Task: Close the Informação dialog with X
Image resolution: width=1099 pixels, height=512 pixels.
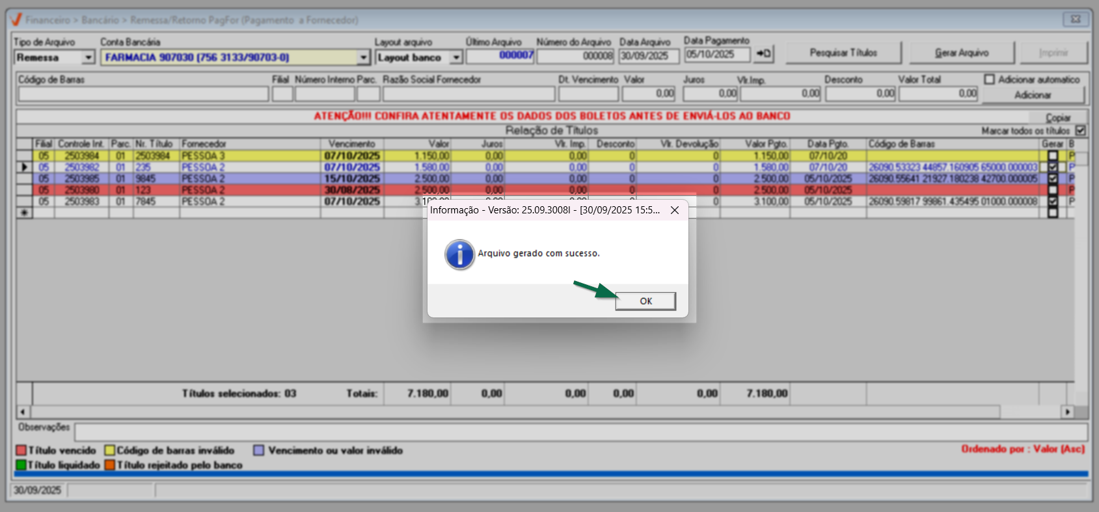Action: click(675, 210)
